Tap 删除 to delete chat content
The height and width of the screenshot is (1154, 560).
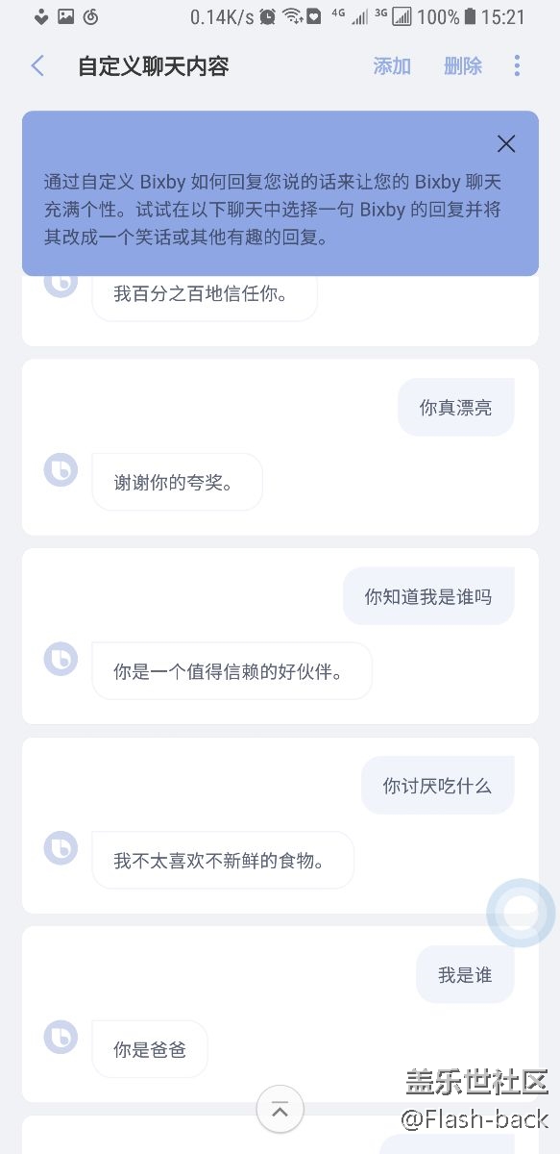462,65
